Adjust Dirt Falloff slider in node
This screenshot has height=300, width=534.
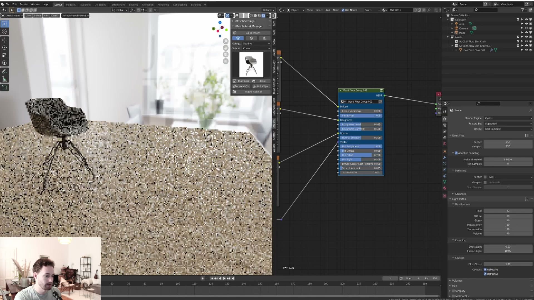point(361,155)
